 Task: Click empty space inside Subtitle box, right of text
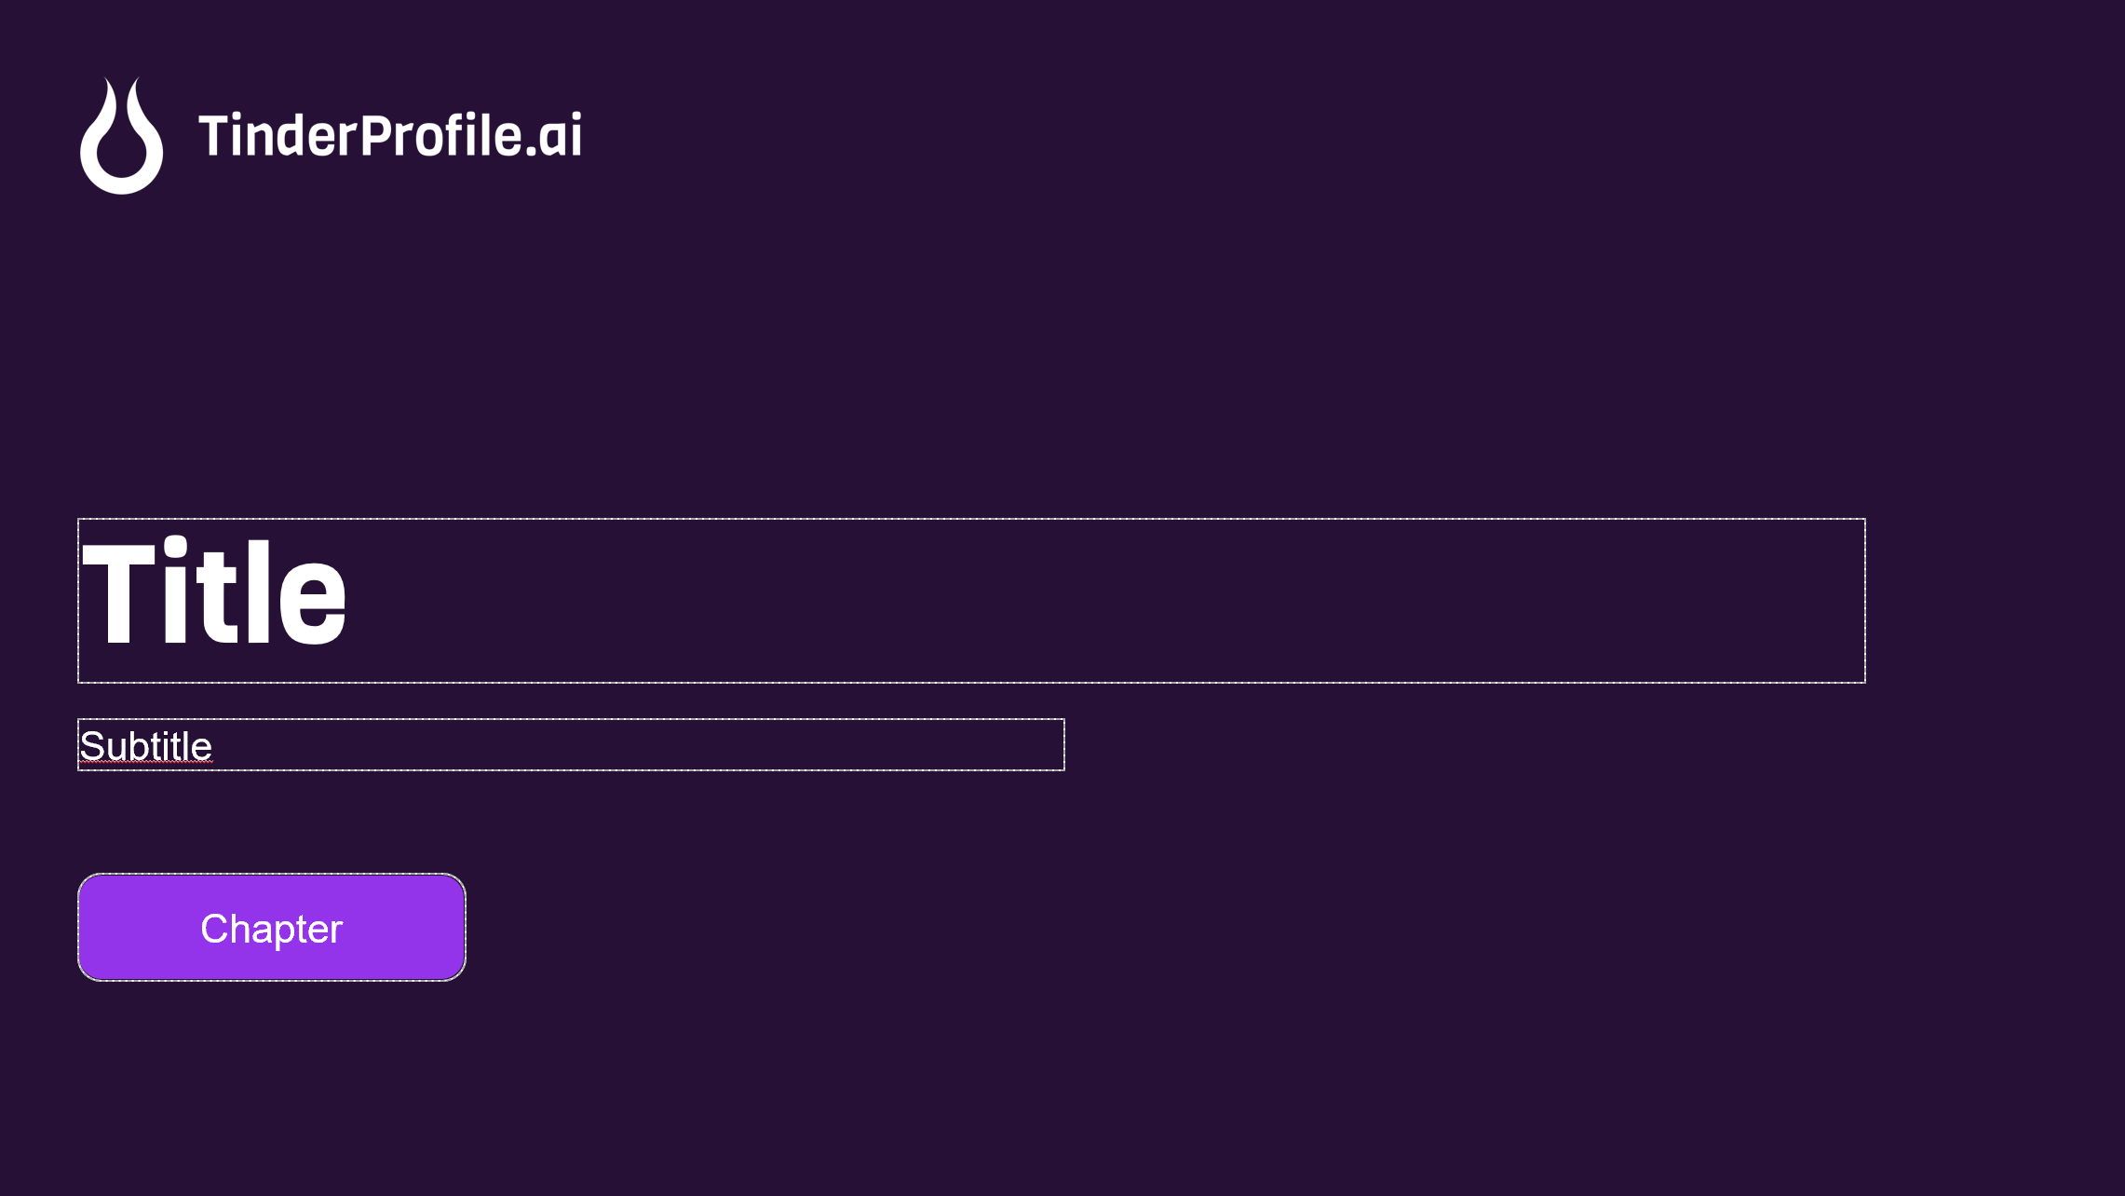click(652, 745)
